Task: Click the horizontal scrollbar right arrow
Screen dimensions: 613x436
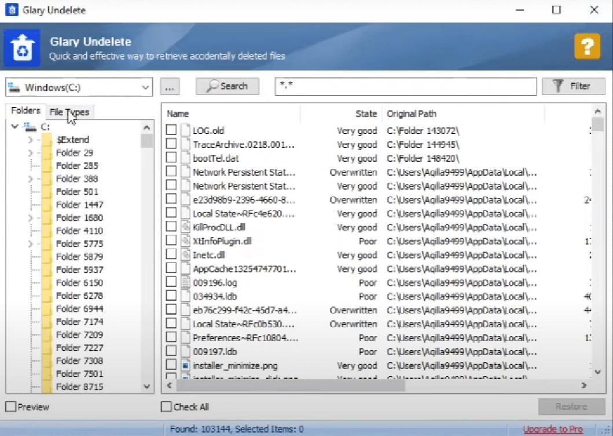Action: click(583, 385)
